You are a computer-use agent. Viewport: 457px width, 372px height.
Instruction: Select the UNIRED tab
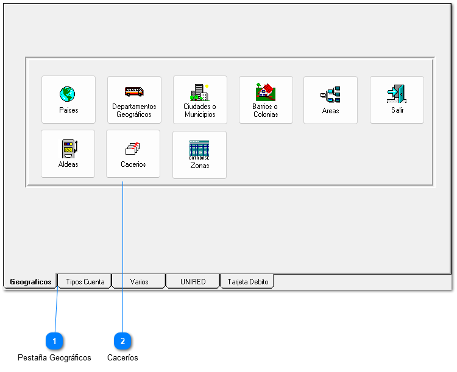point(193,282)
